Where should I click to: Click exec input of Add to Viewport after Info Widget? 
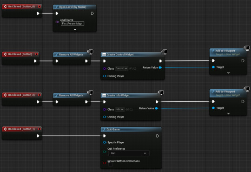(213, 101)
